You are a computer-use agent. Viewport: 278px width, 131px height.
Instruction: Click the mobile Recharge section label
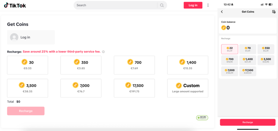pos(226,38)
